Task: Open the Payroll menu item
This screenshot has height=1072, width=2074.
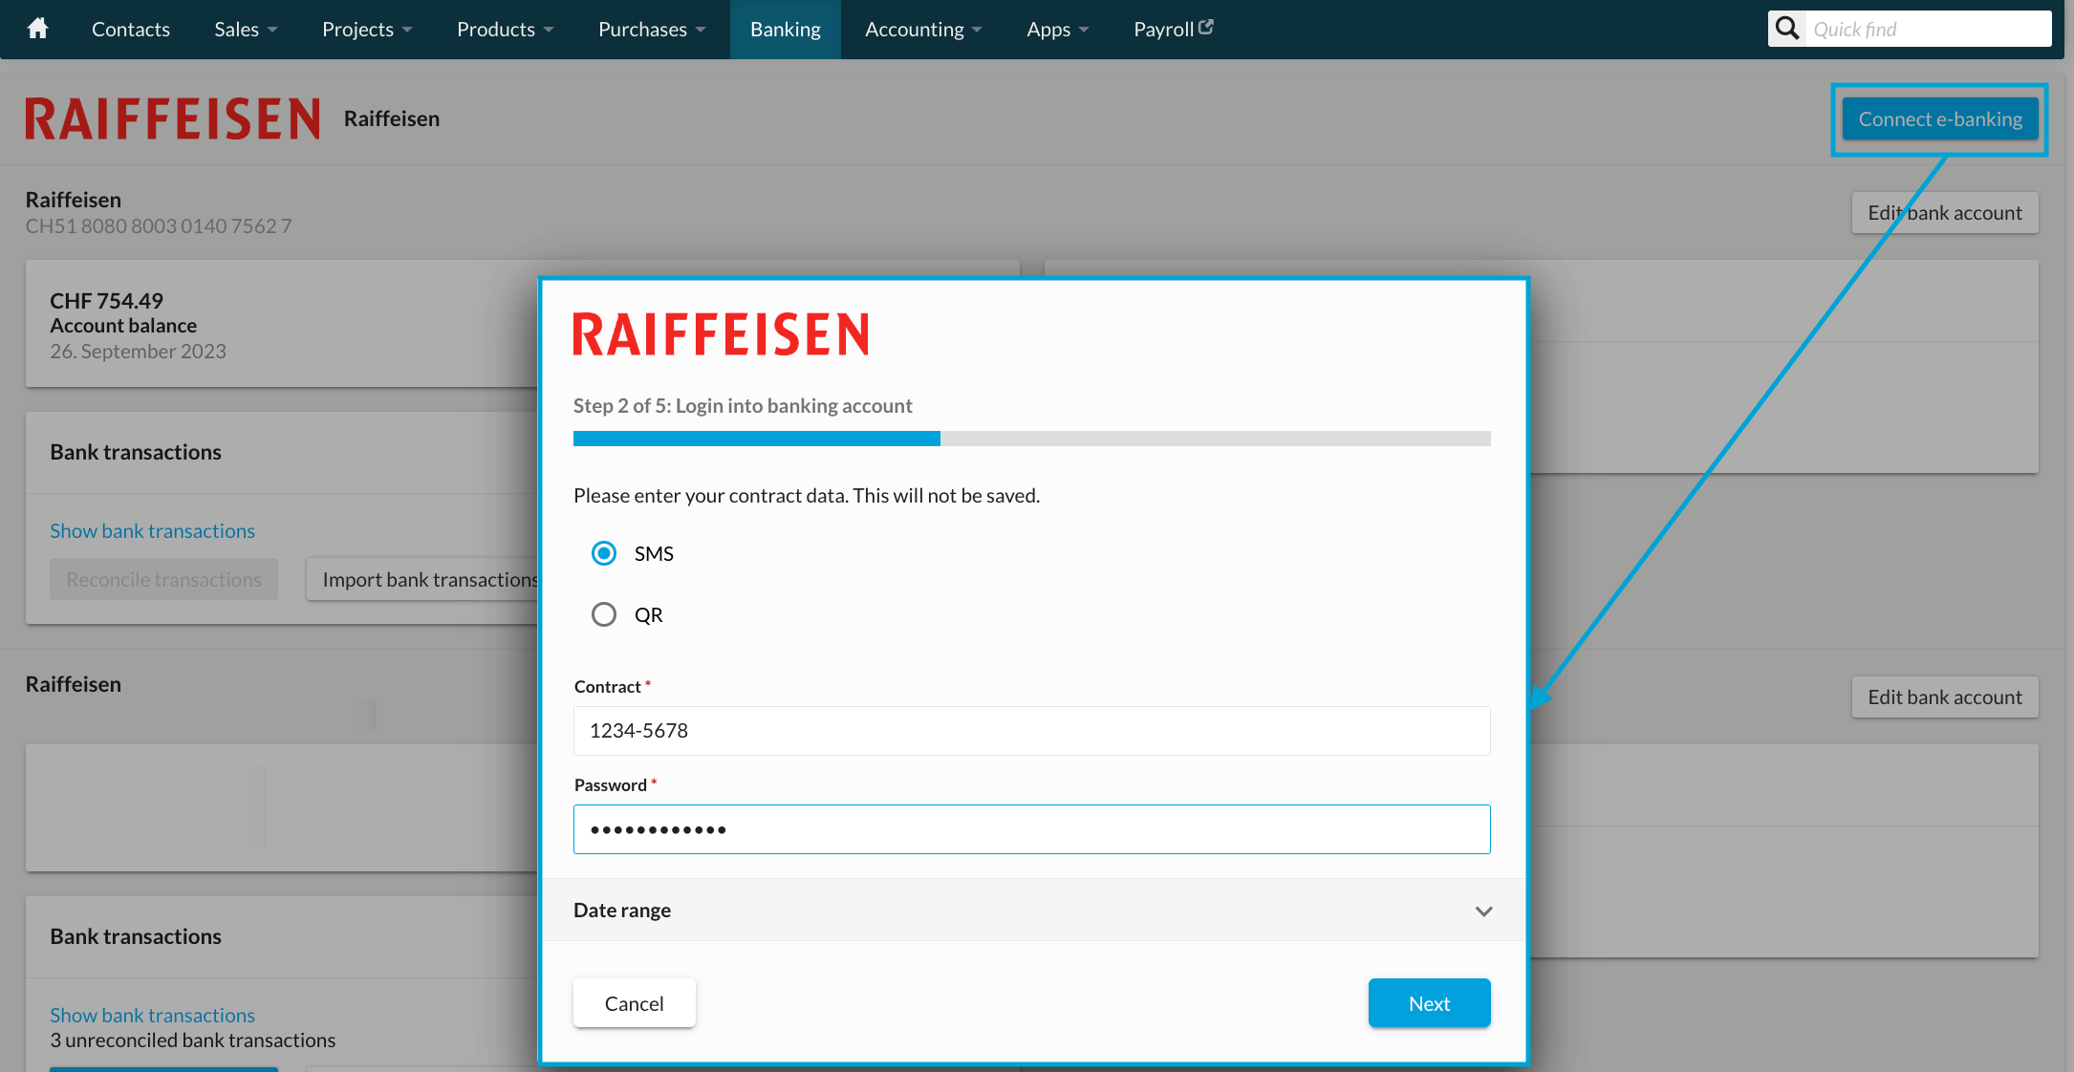Action: 1174,30
